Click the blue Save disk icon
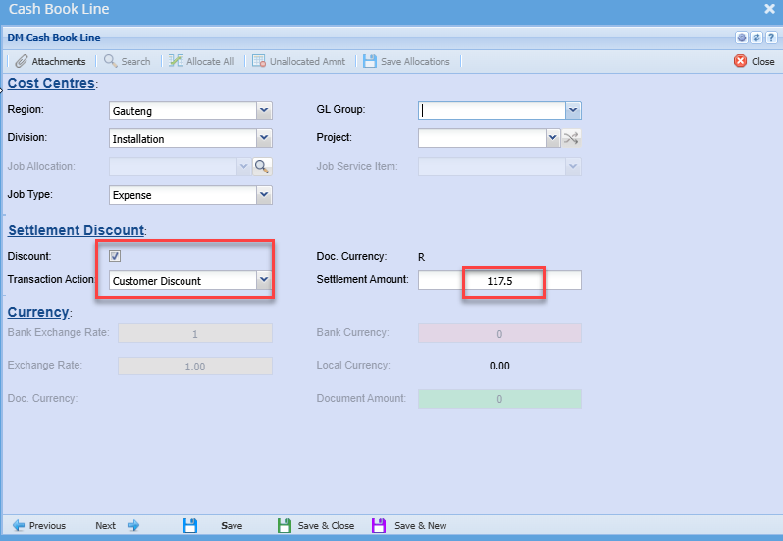The height and width of the screenshot is (541, 783). 190,525
